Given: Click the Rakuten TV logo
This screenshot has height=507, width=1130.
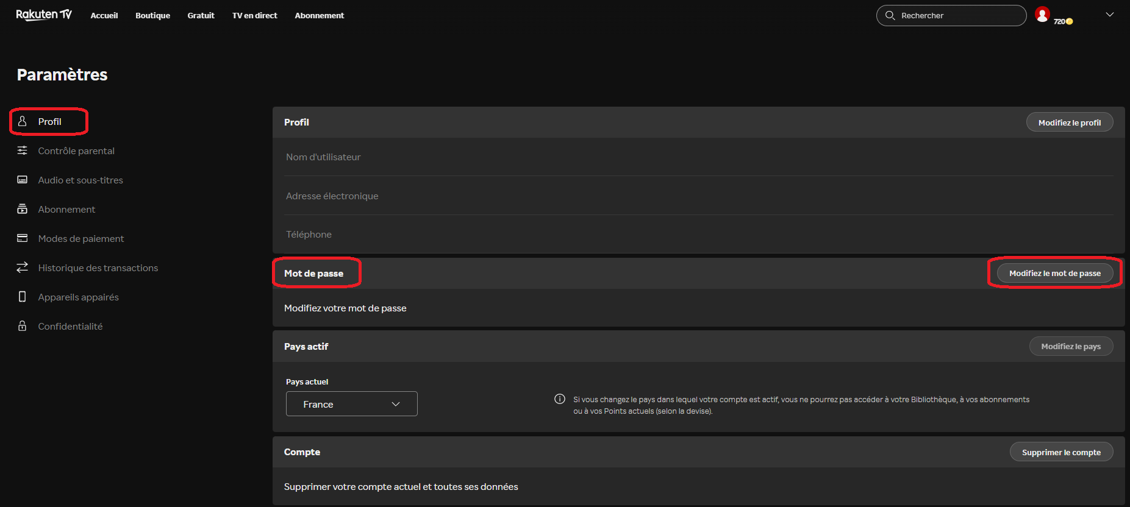Looking at the screenshot, I should (44, 15).
